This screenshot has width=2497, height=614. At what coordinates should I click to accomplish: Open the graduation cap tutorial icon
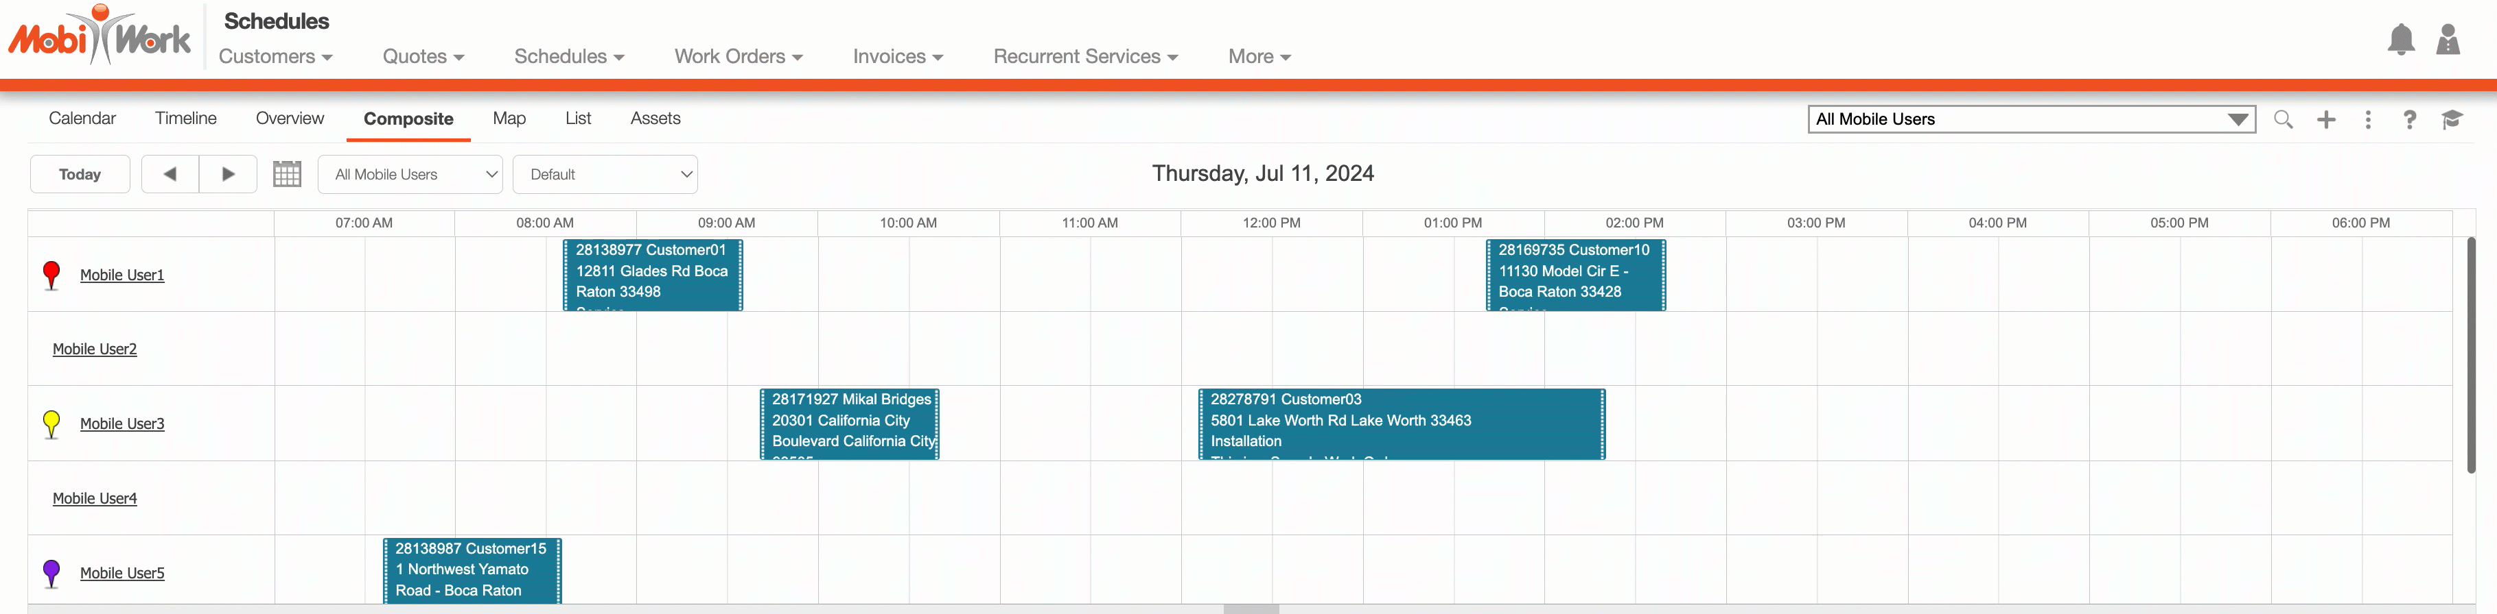point(2452,119)
